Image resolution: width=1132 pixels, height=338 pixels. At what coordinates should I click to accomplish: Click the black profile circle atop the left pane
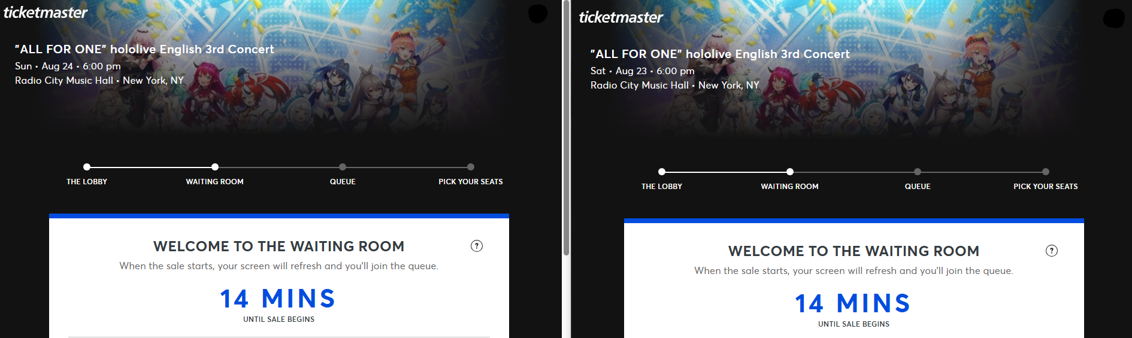coord(537,14)
